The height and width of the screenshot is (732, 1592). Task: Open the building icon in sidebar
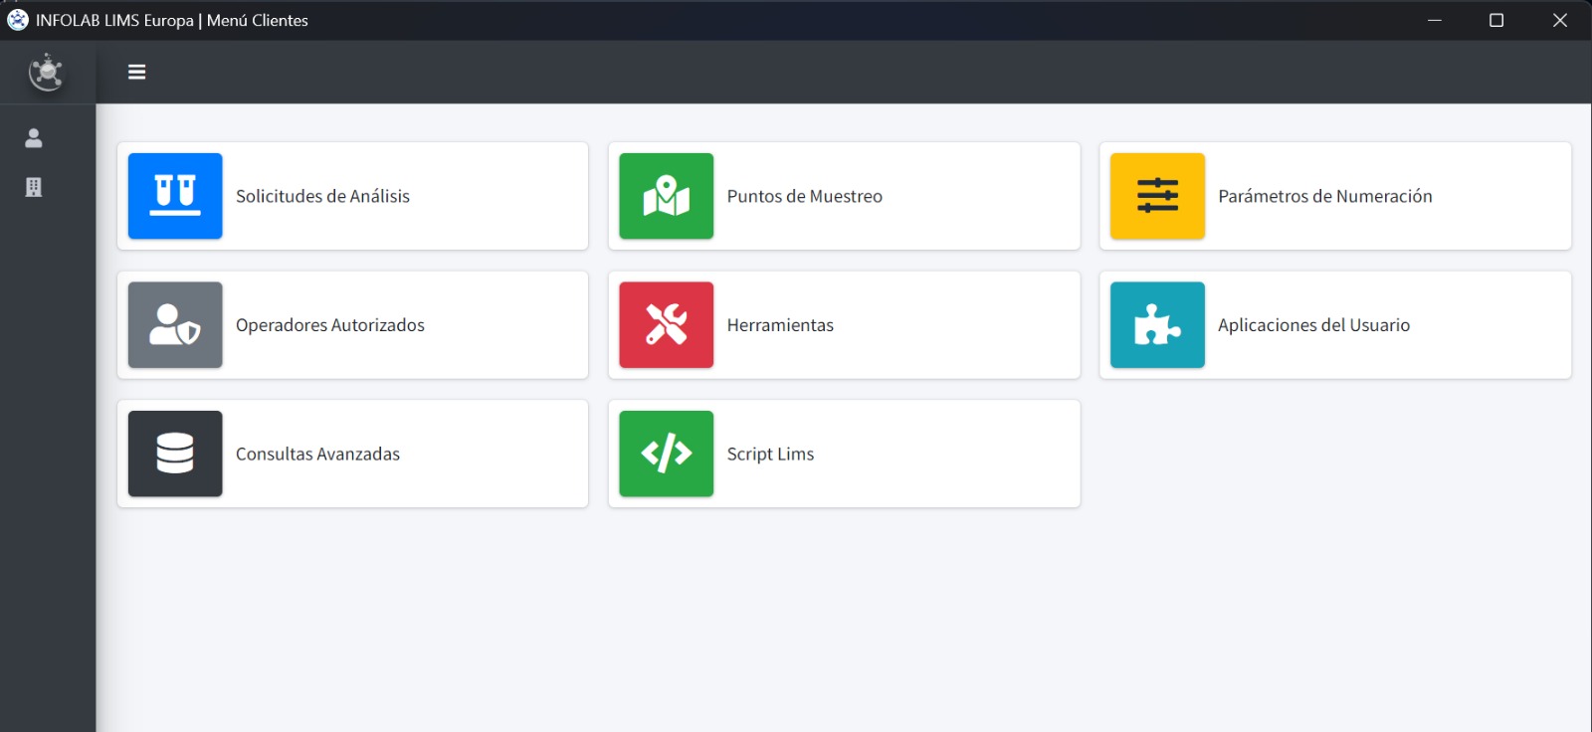pos(34,187)
